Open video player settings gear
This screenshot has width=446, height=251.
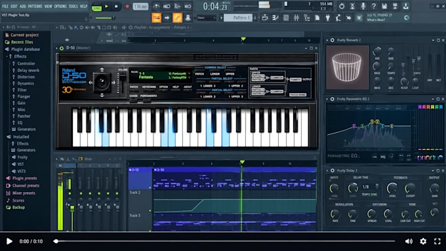(x=423, y=241)
